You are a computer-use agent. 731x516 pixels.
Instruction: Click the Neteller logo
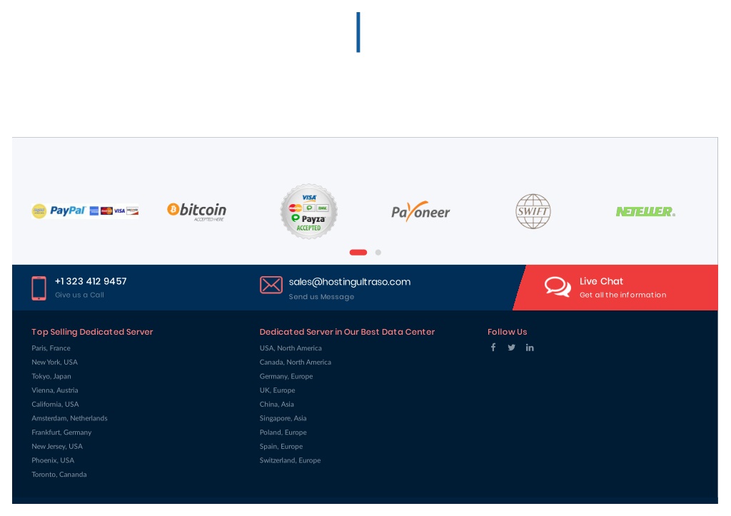click(x=645, y=212)
